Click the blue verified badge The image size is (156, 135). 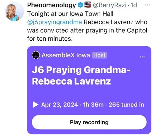[80, 5]
